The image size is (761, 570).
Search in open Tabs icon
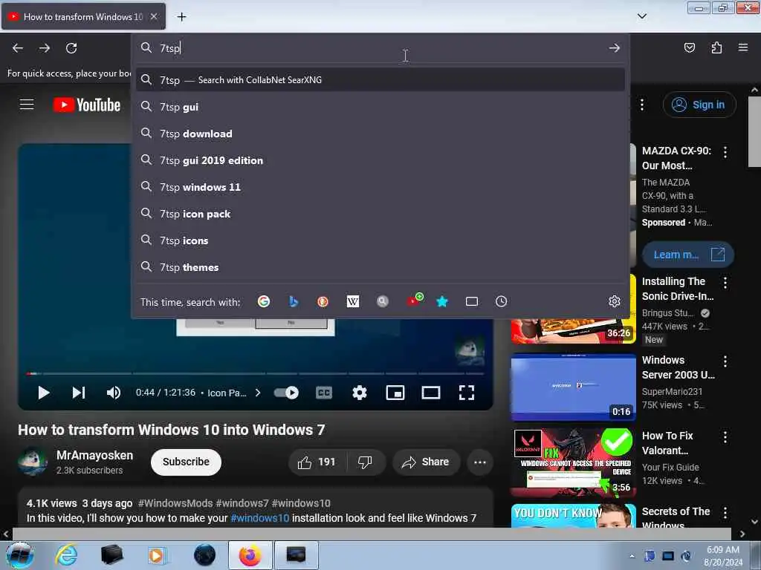point(472,301)
